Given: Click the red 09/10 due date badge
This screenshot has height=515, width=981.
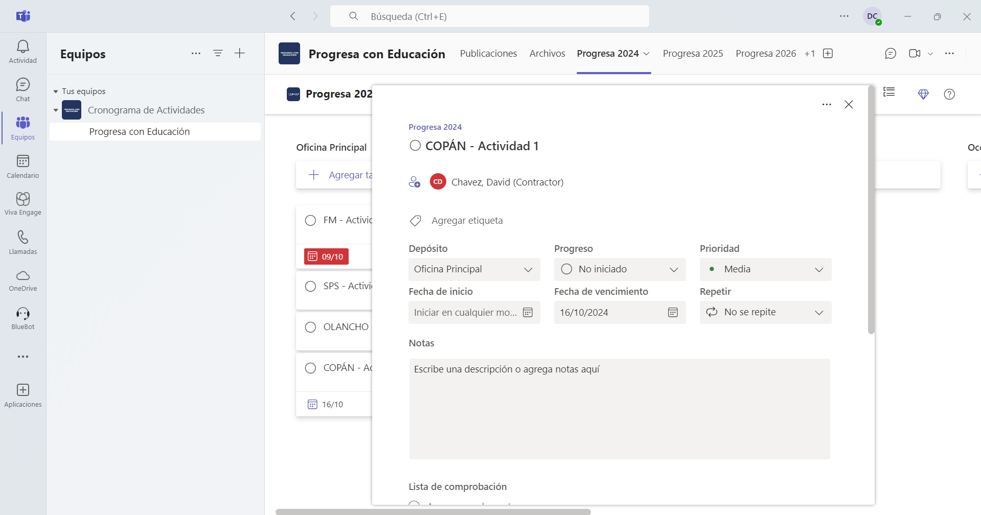Looking at the screenshot, I should tap(326, 256).
